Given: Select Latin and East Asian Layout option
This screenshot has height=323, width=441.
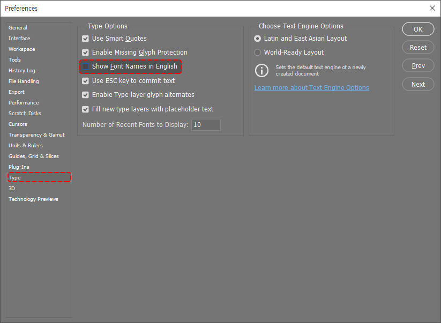Looking at the screenshot, I should tap(257, 39).
